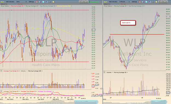Select Today range below right chart
171x104 pixels.
[x=147, y=103]
